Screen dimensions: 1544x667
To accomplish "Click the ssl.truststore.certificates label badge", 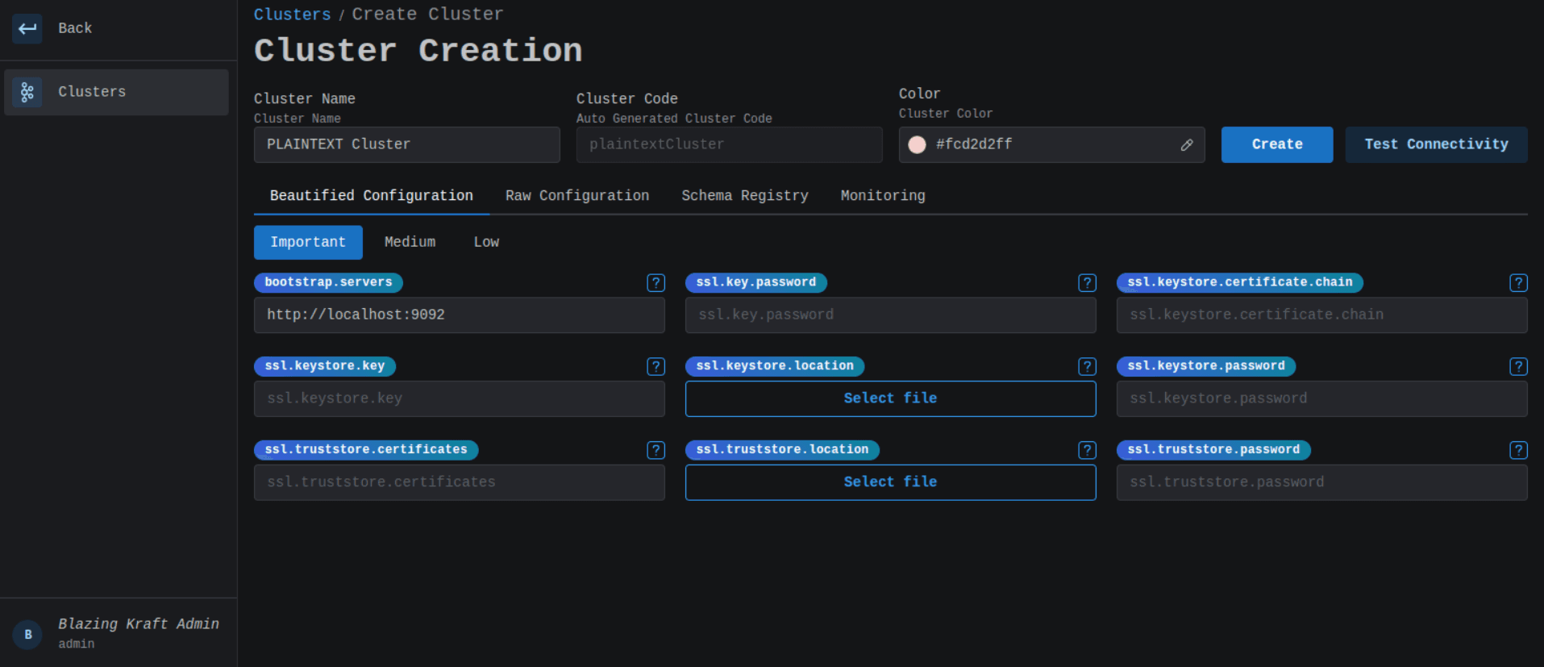I will 366,450.
